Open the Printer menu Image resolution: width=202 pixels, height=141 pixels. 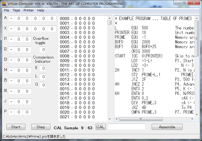(29, 10)
